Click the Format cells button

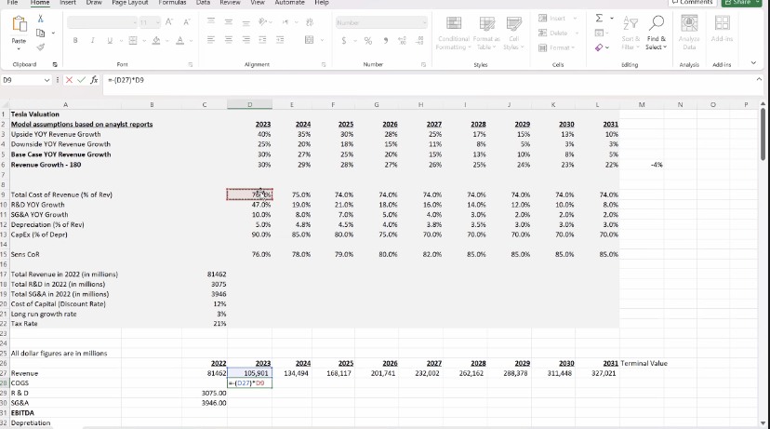coord(556,47)
